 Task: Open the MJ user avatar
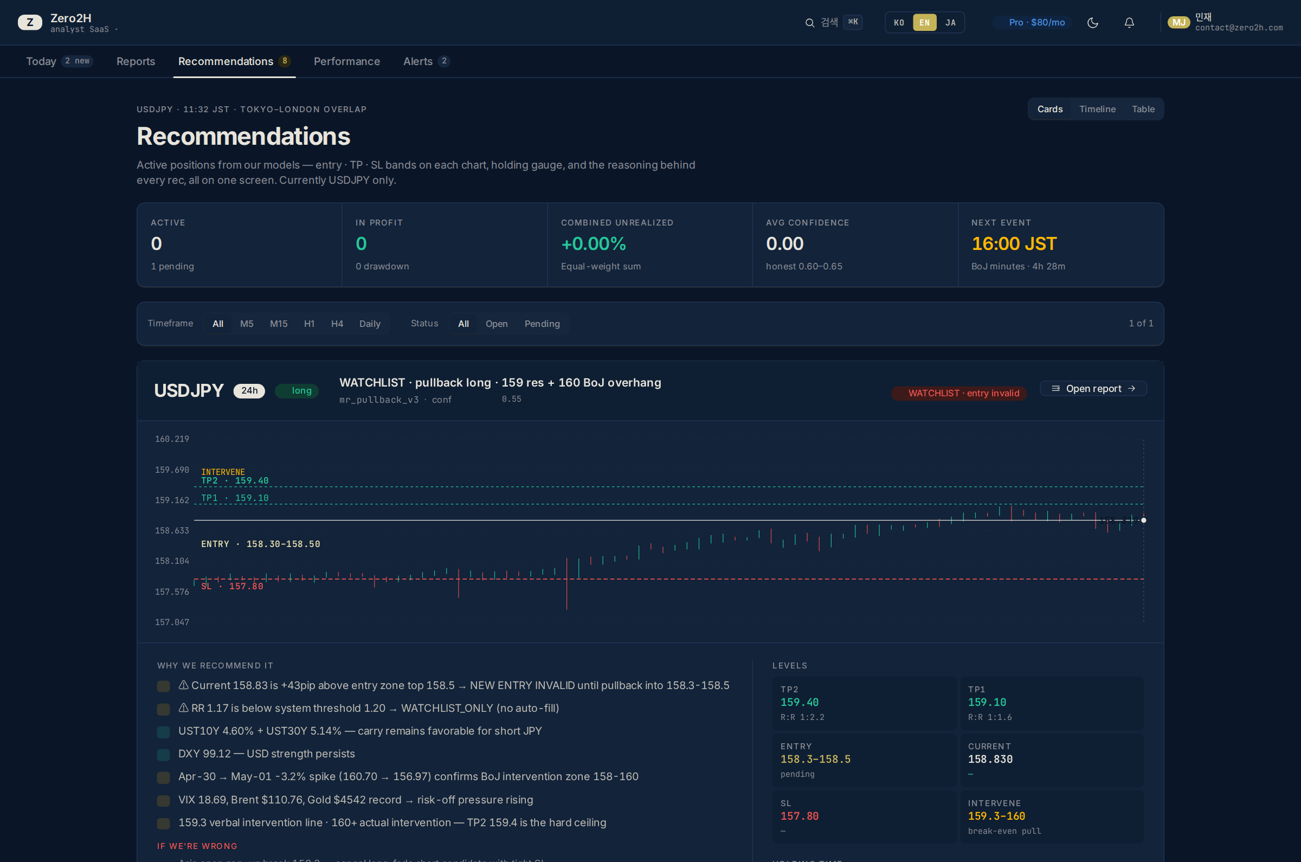coord(1178,23)
